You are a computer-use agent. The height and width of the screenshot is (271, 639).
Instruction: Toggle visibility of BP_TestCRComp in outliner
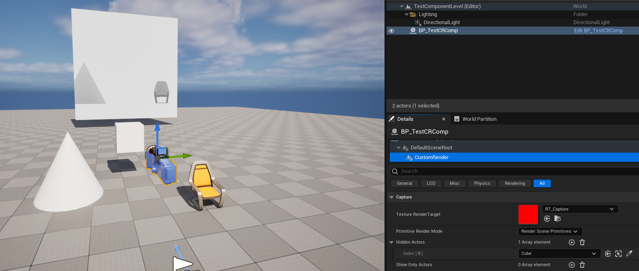(x=391, y=31)
